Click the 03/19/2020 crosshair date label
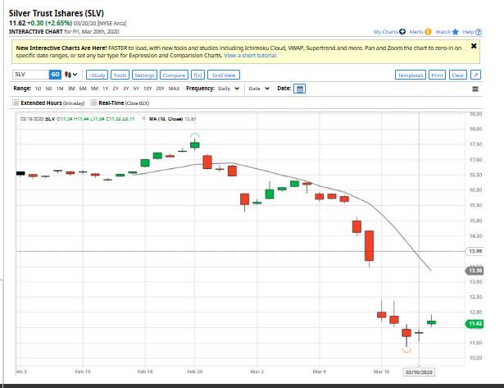 (x=419, y=372)
